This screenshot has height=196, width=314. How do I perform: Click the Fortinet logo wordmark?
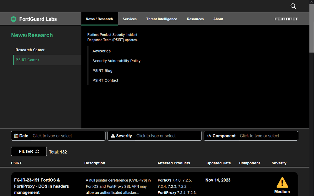tap(286, 19)
